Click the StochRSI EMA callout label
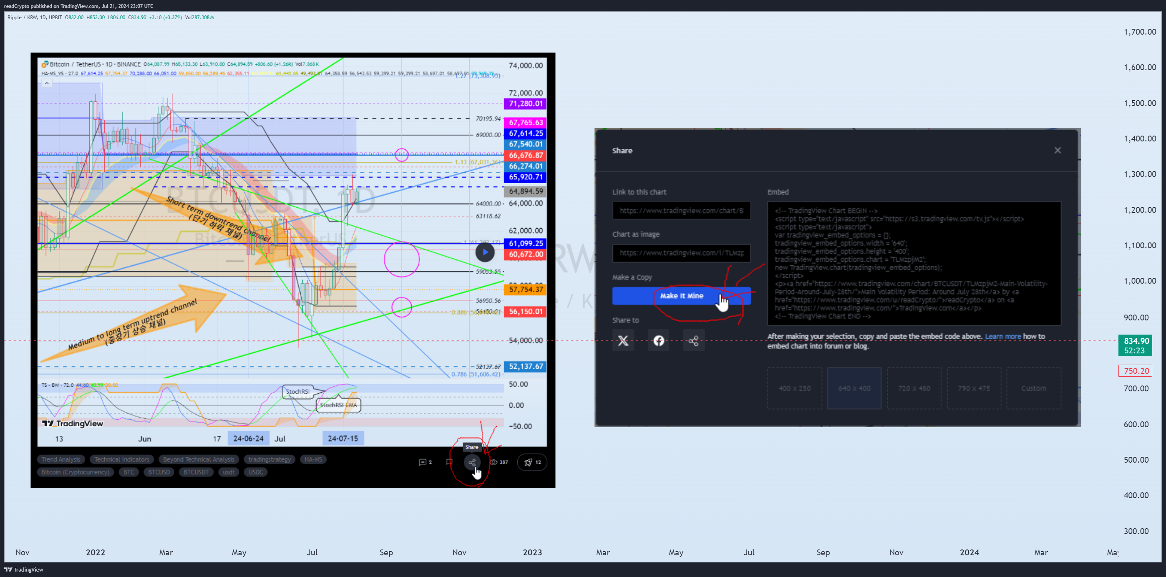Image resolution: width=1166 pixels, height=577 pixels. (x=339, y=405)
